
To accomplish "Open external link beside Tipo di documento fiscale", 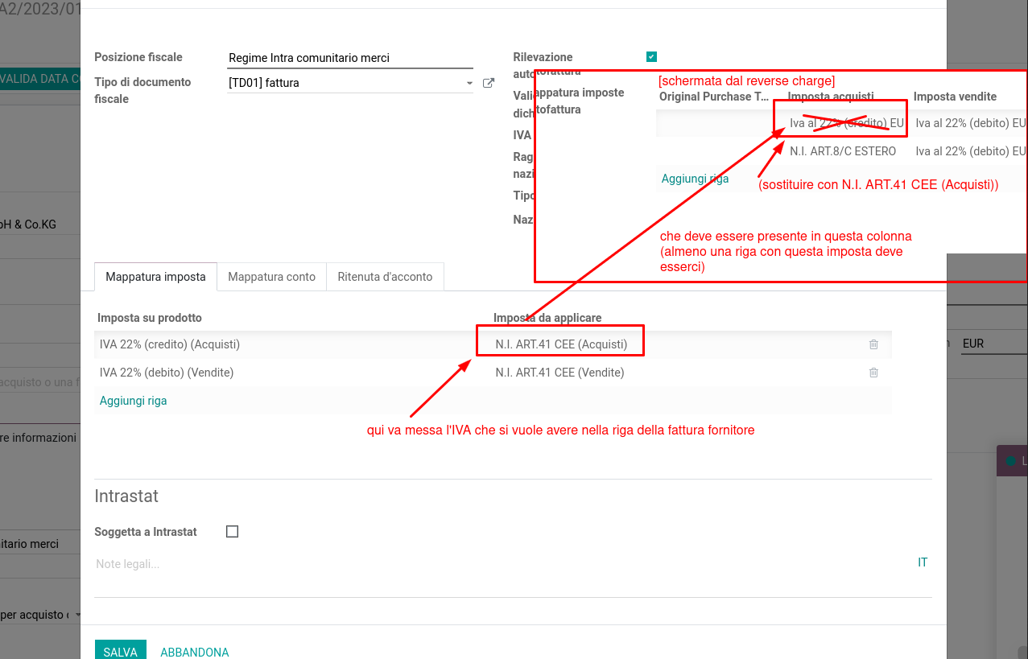I will pyautogui.click(x=488, y=83).
